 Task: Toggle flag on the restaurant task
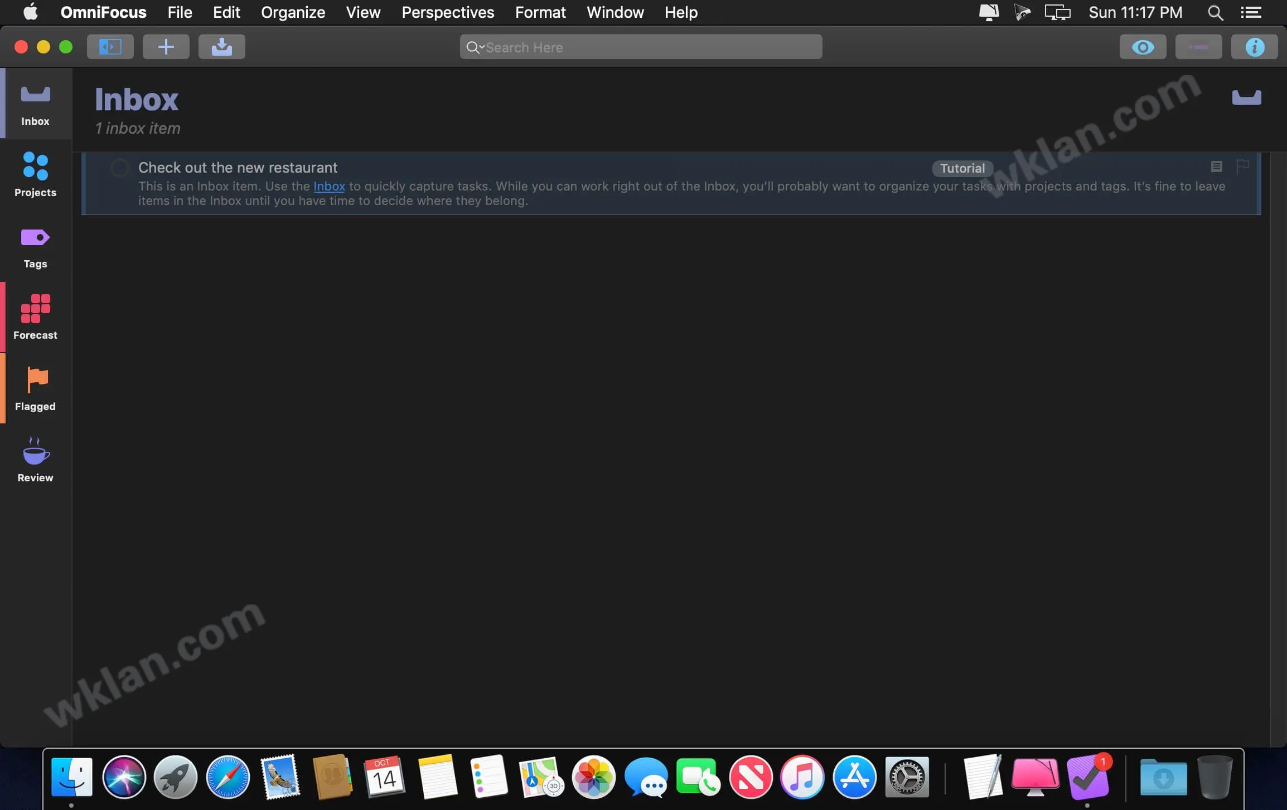[x=1242, y=166]
